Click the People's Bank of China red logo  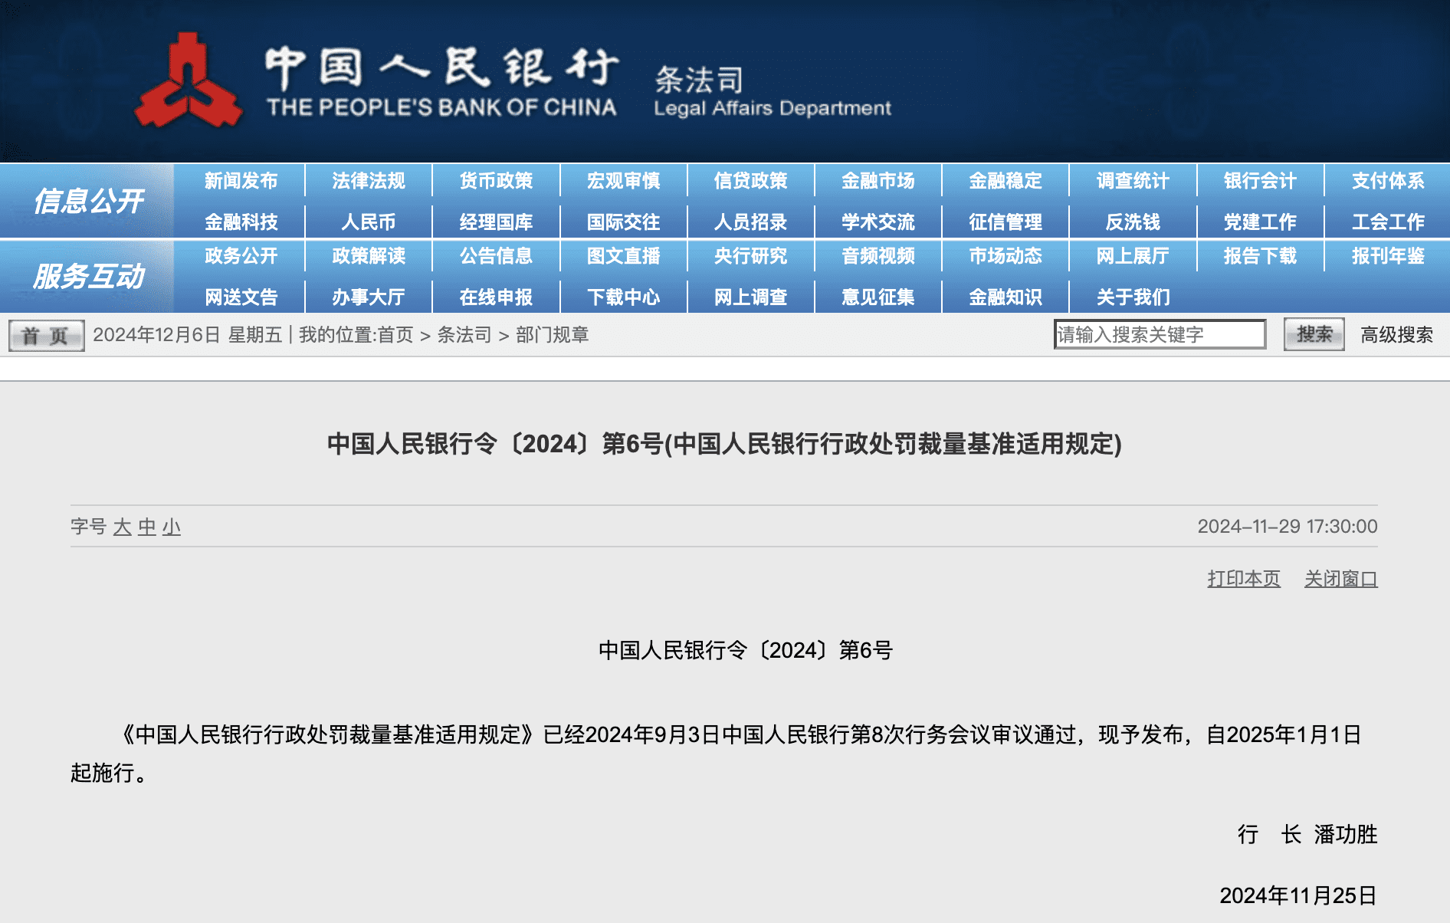188,81
